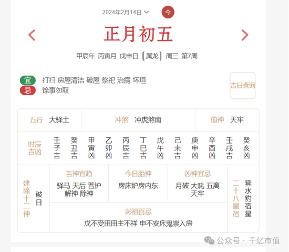Click 解神 除神 text

point(79,194)
